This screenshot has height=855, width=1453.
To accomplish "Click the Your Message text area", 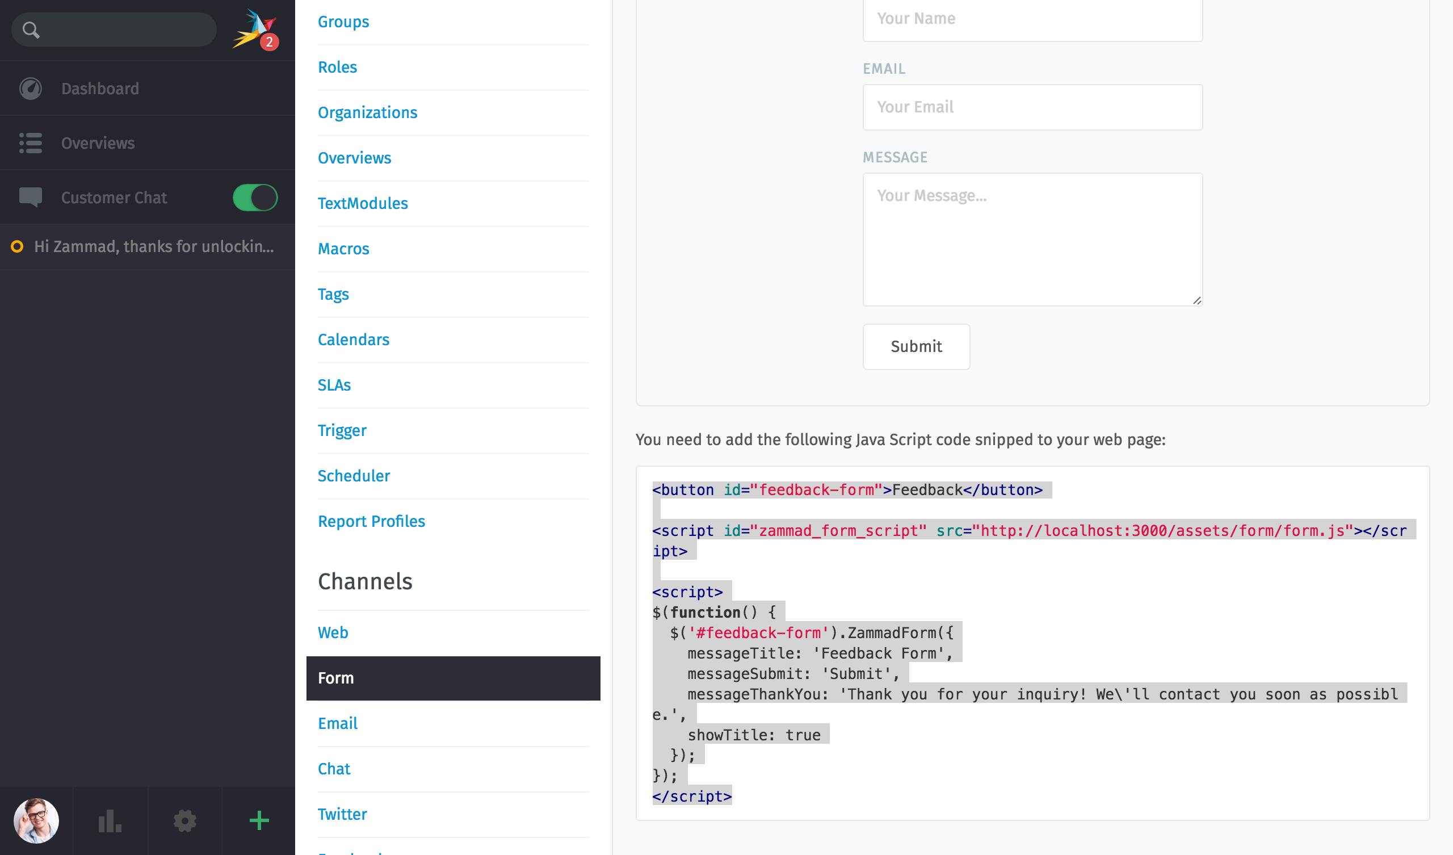I will coord(1032,240).
